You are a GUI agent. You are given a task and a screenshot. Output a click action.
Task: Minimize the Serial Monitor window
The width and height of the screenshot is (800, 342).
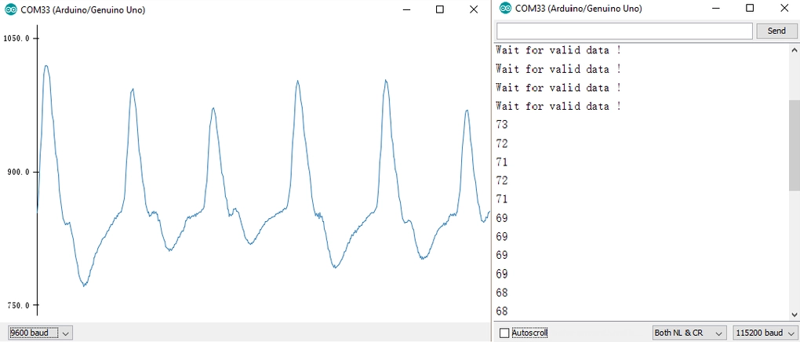pos(716,9)
